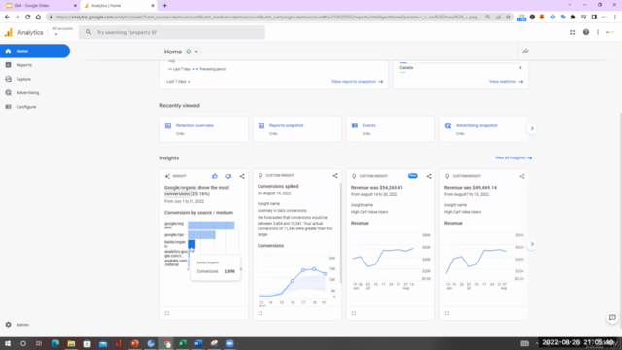Focus the 'Try searching property ID' search box
622x350 pixels.
(172, 32)
